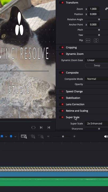Image resolution: width=108 pixels, height=192 pixels.
Task: Jump to the previous clip in viewer
Action: pyautogui.click(x=49, y=127)
